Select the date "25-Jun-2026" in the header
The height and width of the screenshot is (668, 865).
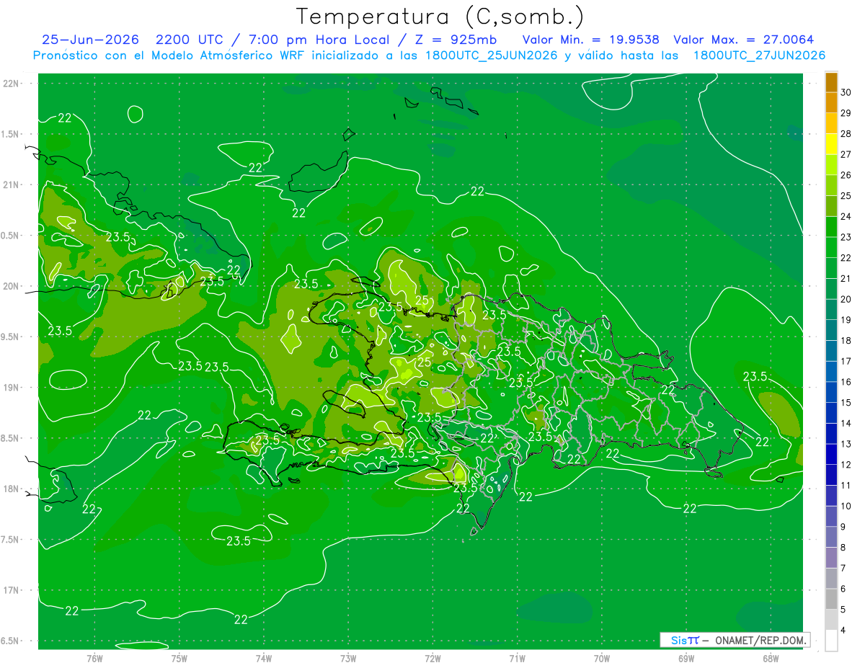click(x=90, y=40)
